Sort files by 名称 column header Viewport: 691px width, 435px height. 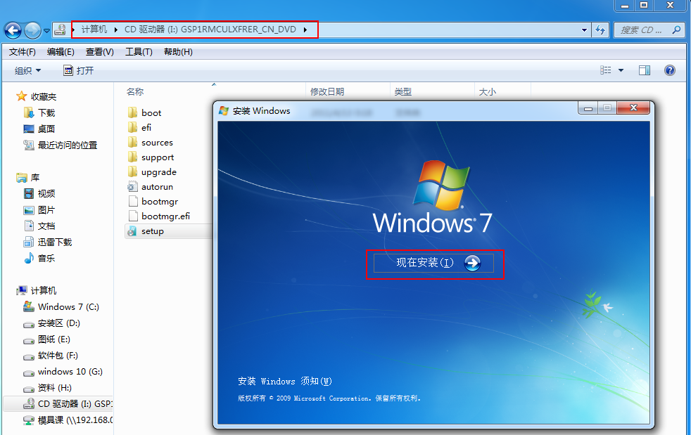pos(135,92)
